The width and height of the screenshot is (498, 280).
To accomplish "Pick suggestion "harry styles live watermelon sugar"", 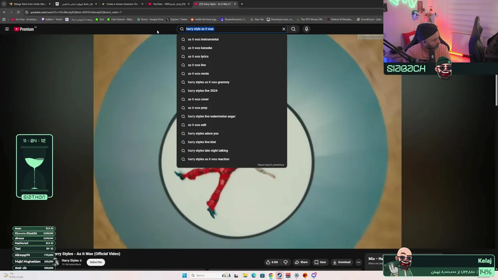I will (231, 116).
